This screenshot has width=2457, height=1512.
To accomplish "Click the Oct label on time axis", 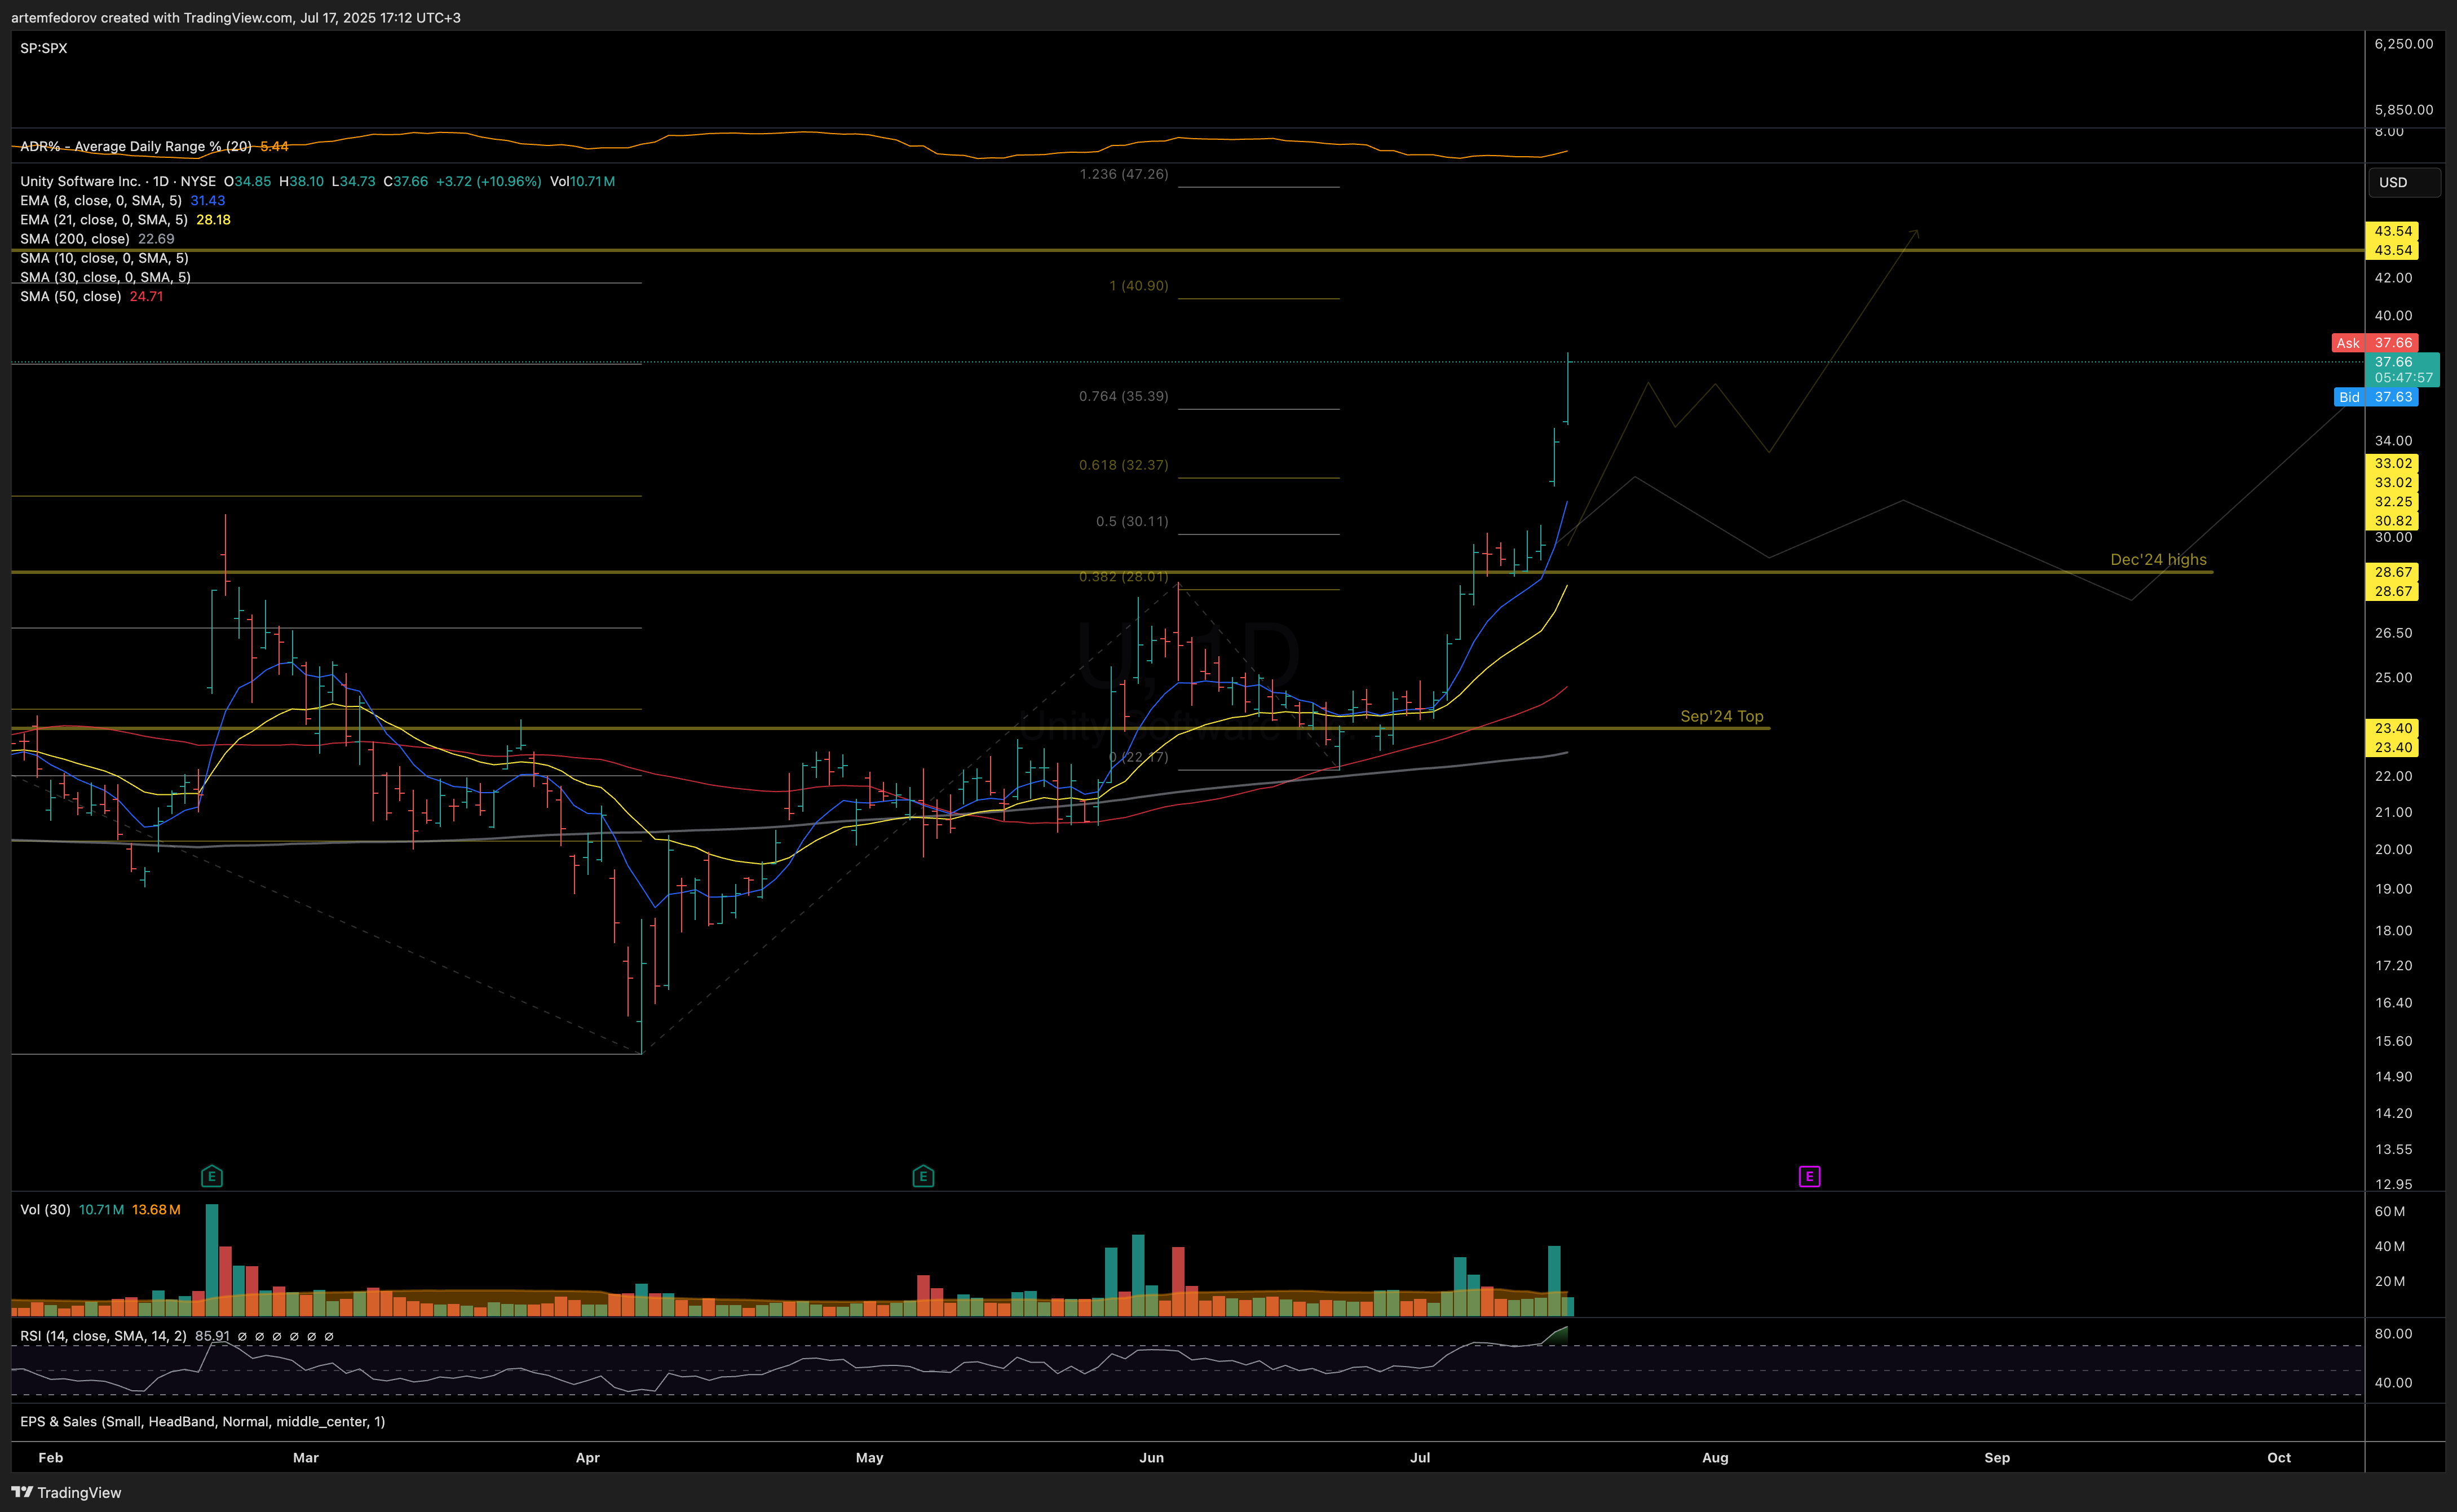I will (2279, 1457).
